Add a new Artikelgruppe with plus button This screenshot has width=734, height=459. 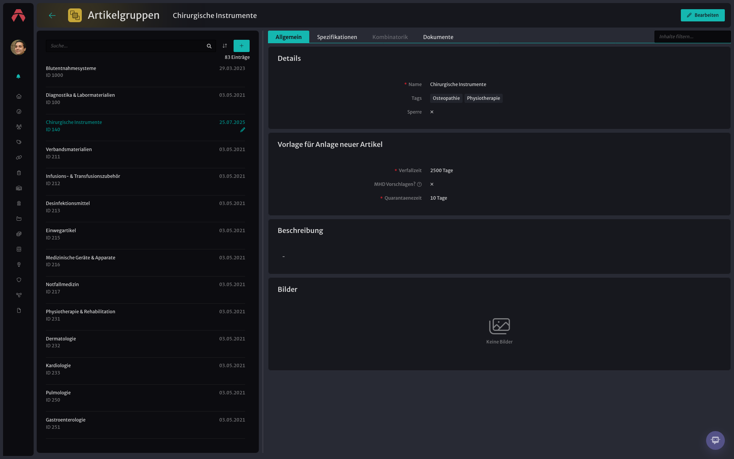tap(242, 46)
